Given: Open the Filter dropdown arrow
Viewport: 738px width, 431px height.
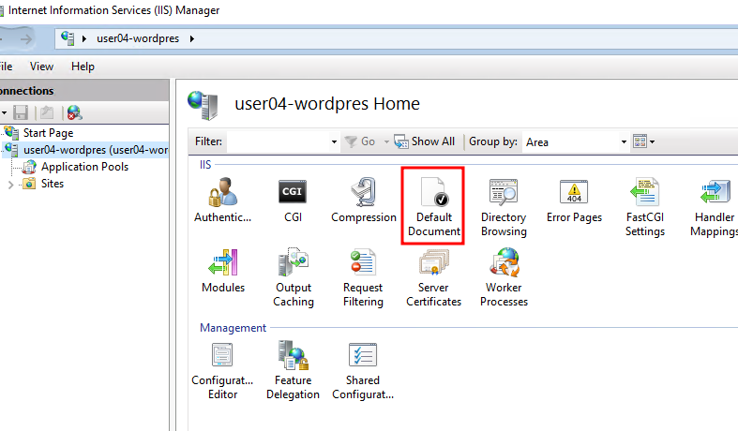Looking at the screenshot, I should click(x=334, y=141).
